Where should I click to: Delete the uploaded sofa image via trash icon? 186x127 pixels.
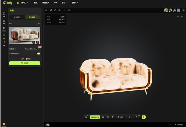37,42
